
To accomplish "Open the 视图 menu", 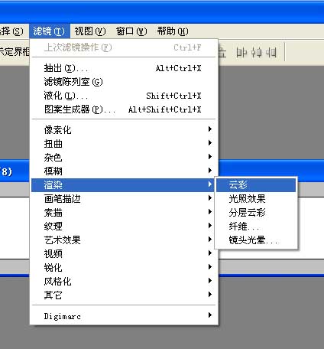I will (x=90, y=31).
